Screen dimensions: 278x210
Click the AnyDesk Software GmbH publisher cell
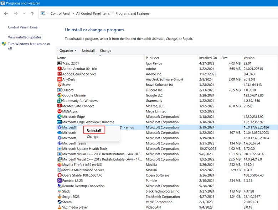pos(164,79)
